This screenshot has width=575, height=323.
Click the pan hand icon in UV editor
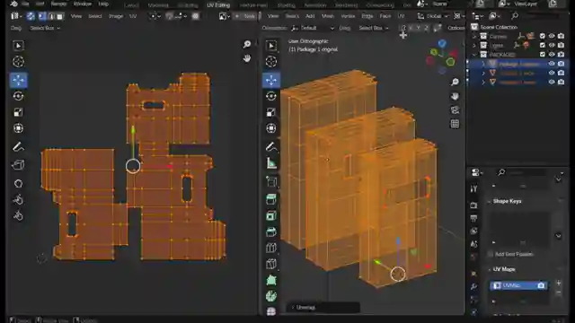[x=247, y=58]
